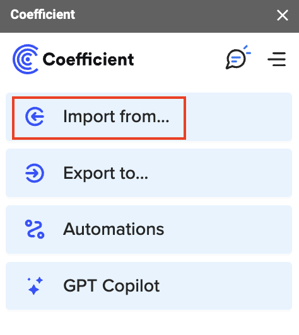Open the chat bubble support icon
The image size is (299, 335).
238,58
